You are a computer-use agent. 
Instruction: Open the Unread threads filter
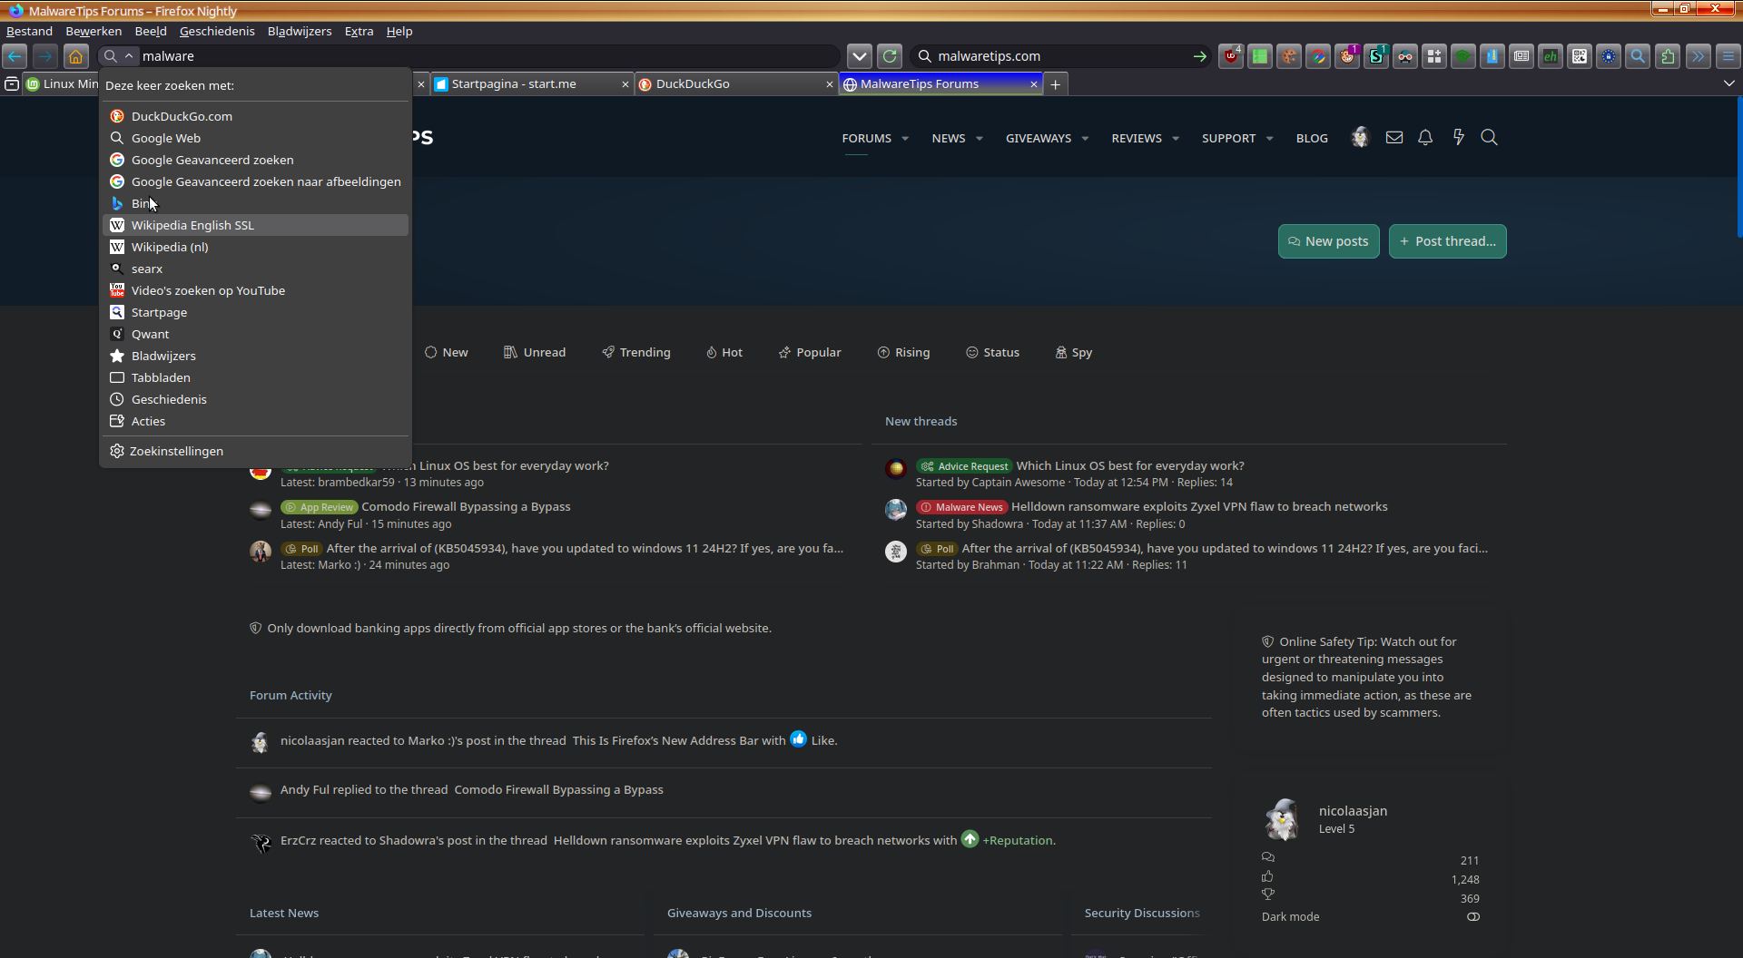[535, 353]
